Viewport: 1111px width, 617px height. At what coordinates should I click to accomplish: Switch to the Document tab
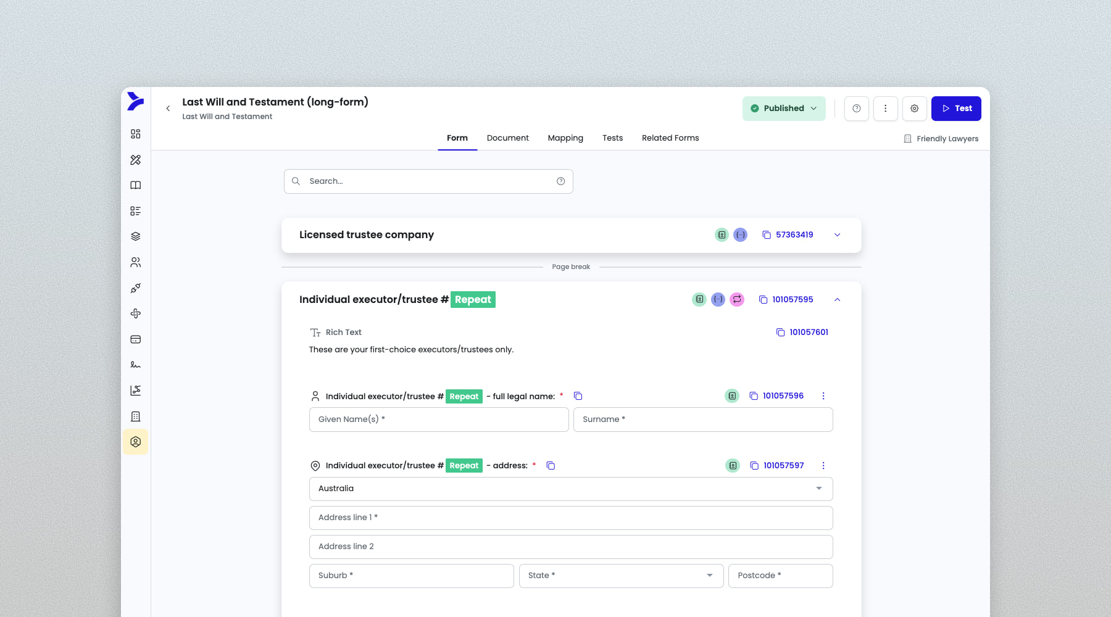(507, 138)
